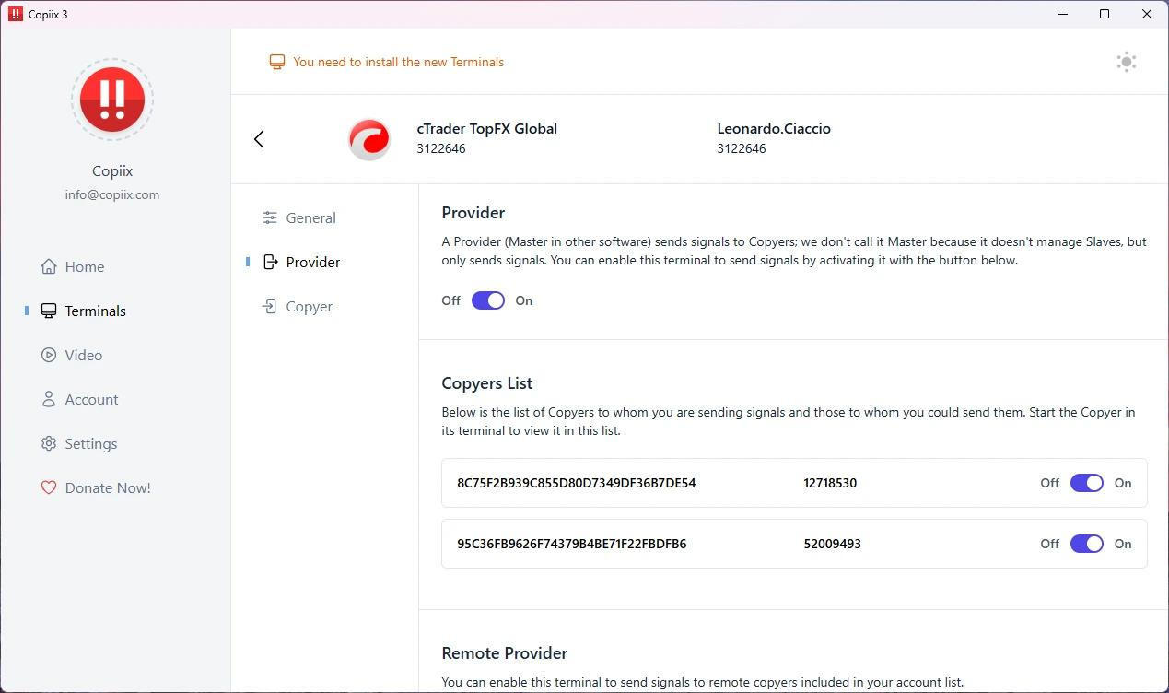
Task: Click 'You need to install the new Terminals'
Action: click(x=398, y=62)
